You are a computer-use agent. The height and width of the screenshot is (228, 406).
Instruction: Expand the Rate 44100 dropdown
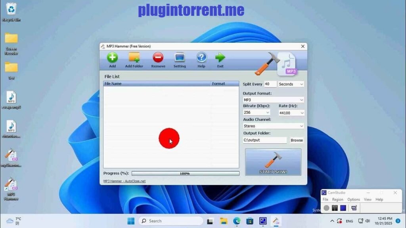[x=291, y=113]
